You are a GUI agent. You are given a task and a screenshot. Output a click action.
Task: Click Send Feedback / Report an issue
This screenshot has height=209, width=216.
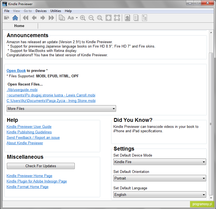click(x=33, y=138)
